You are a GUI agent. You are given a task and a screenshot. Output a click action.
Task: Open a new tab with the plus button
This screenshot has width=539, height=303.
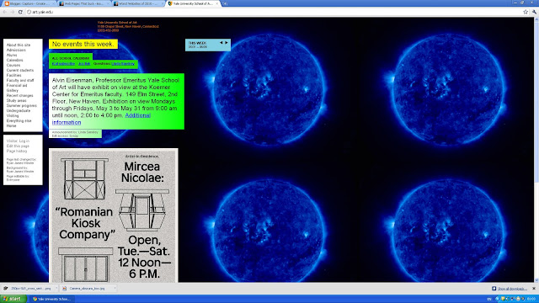(225, 3)
